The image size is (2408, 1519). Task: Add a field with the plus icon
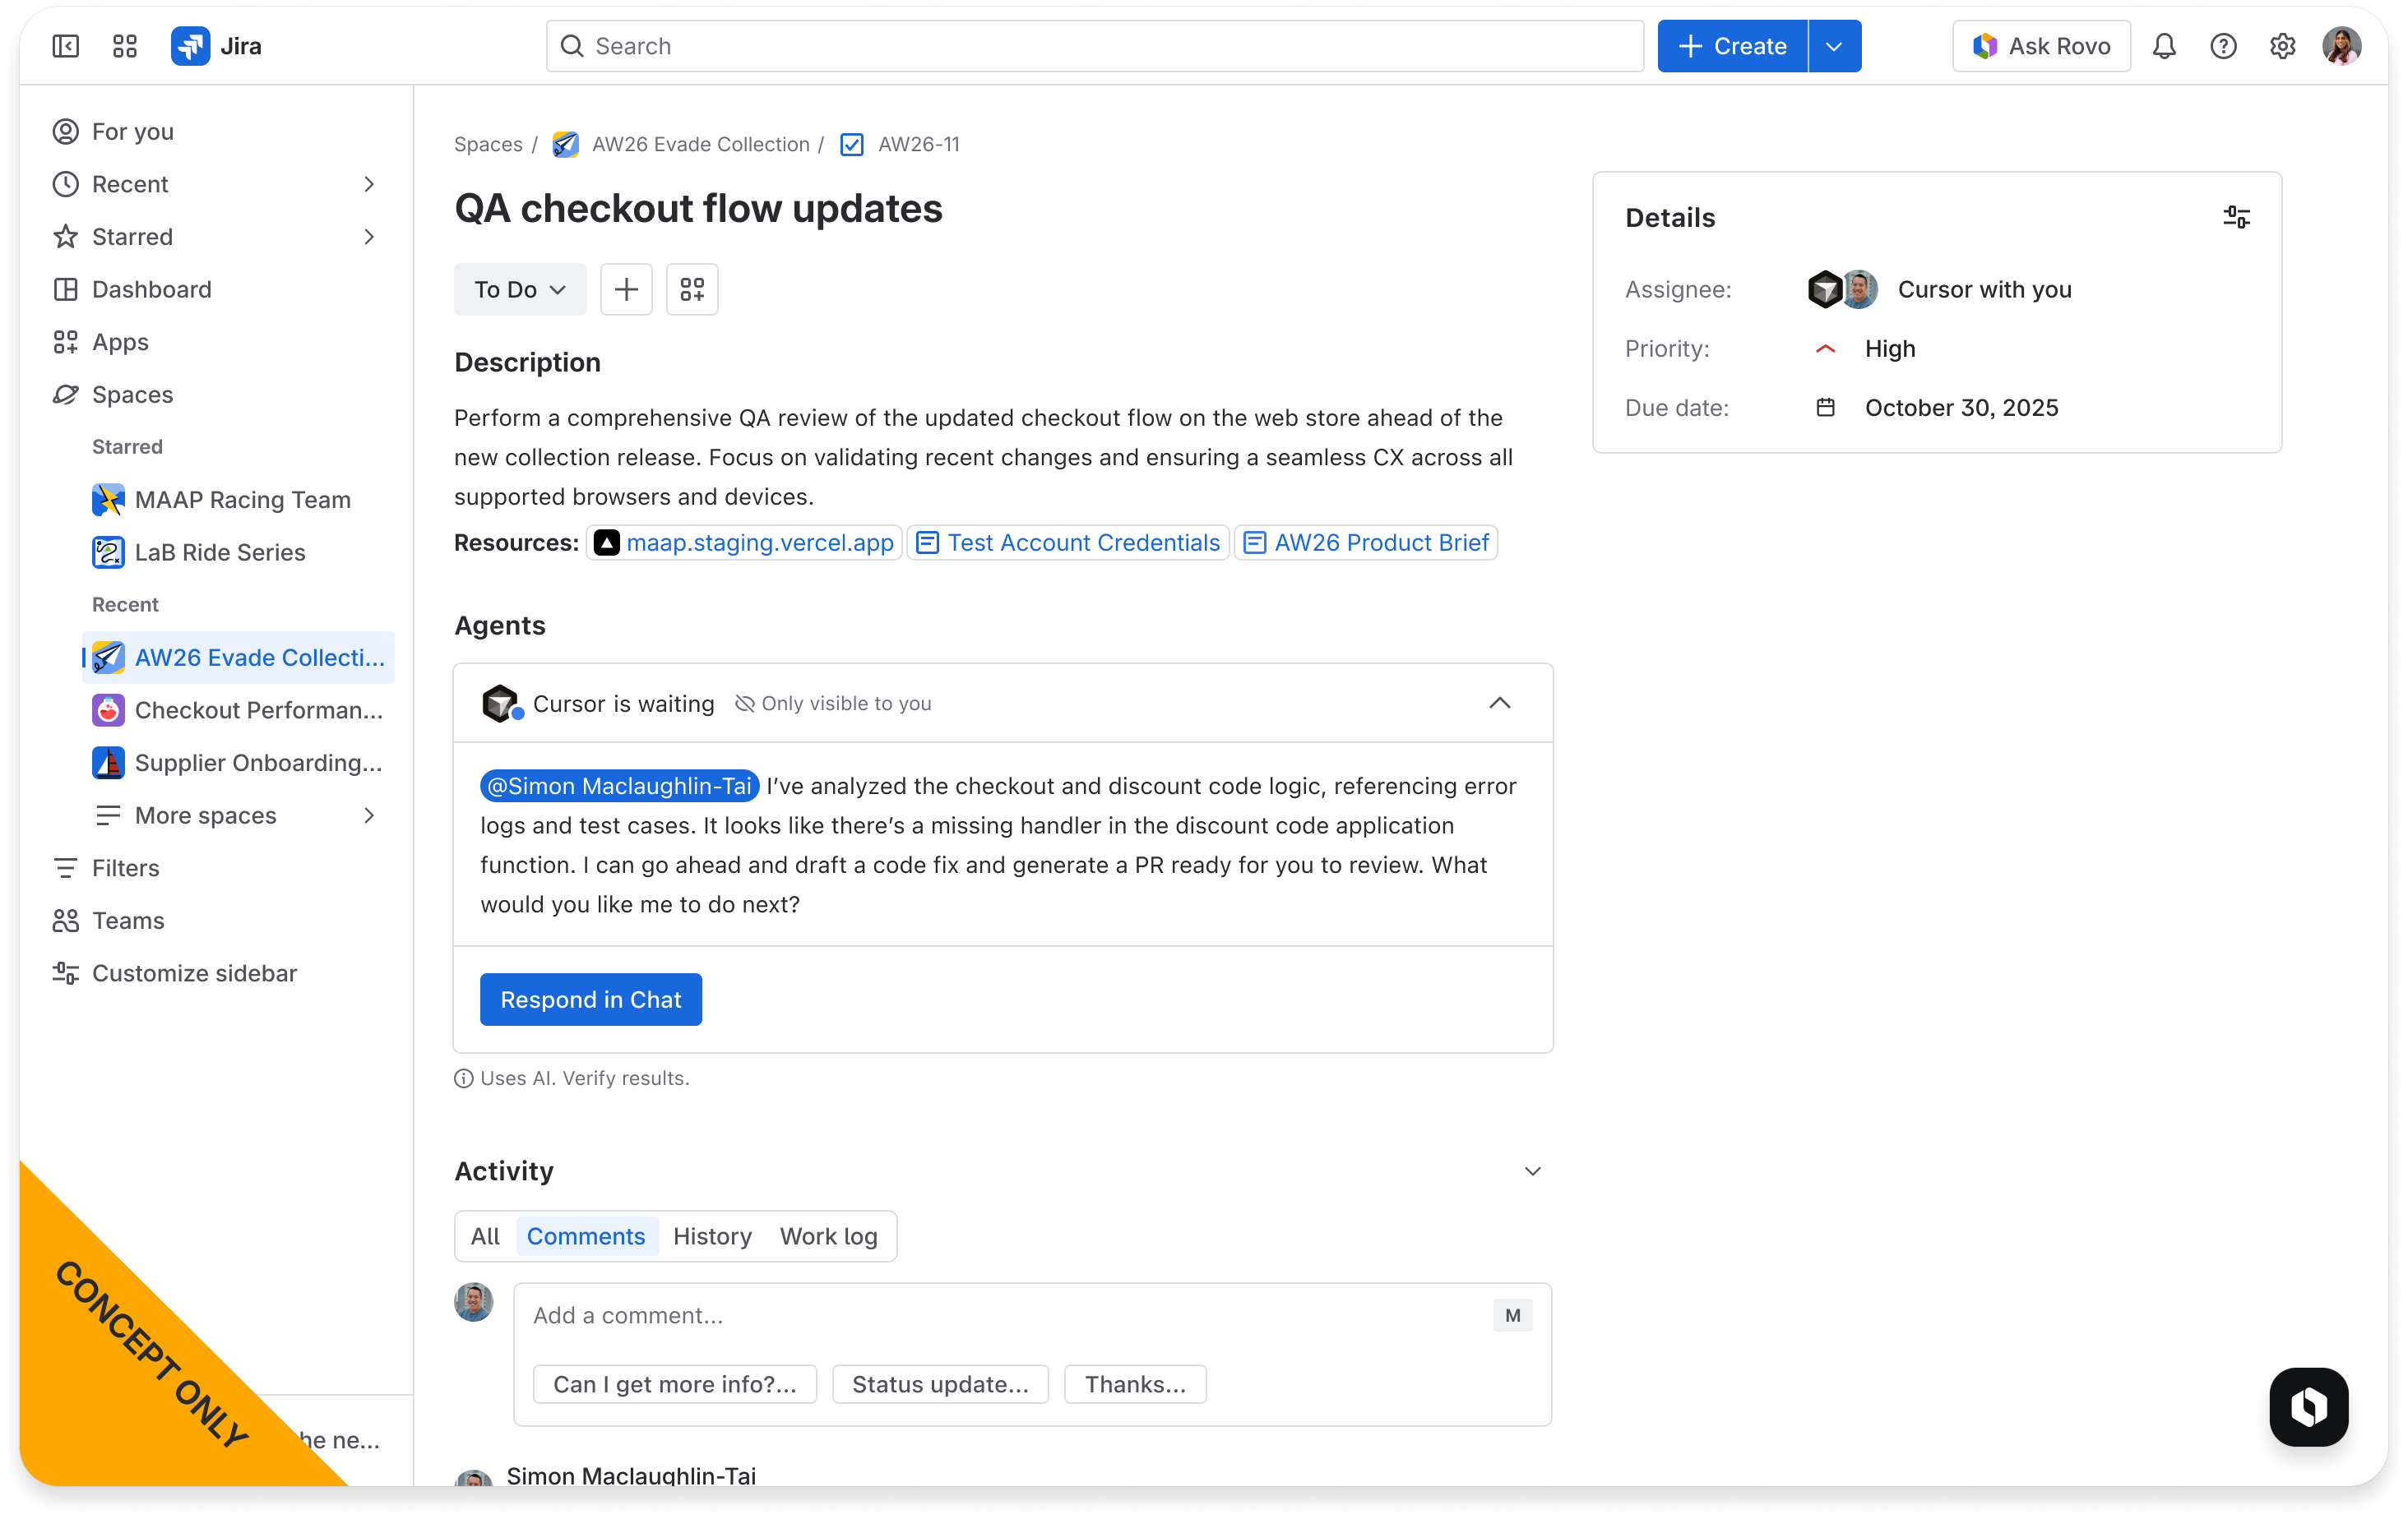point(626,289)
